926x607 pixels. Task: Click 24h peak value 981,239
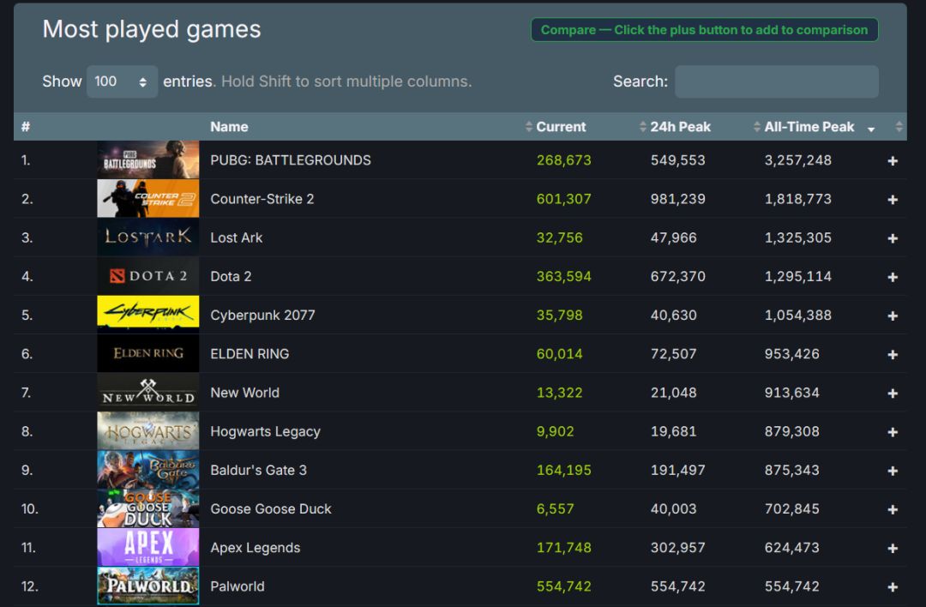[x=678, y=199]
